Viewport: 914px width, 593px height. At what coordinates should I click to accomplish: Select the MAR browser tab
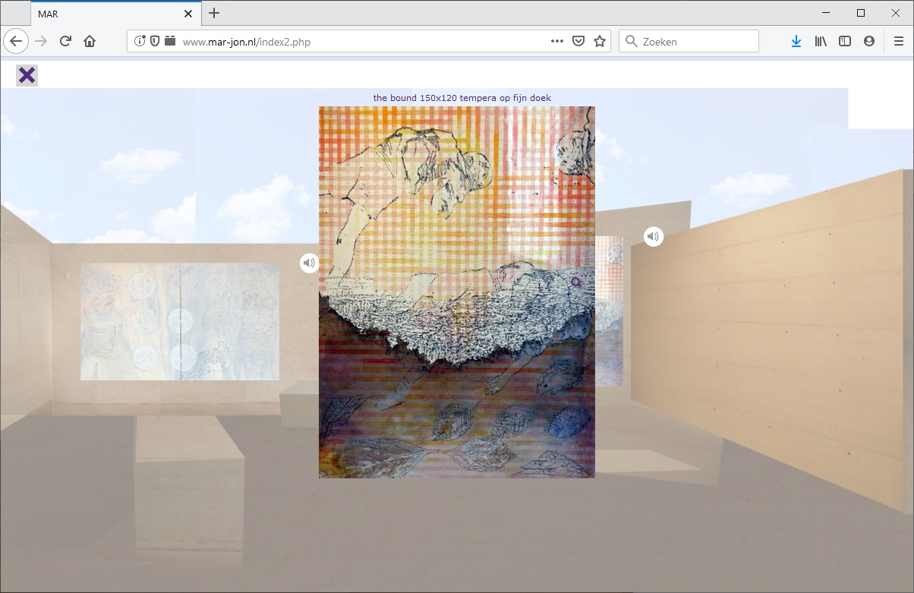(106, 14)
